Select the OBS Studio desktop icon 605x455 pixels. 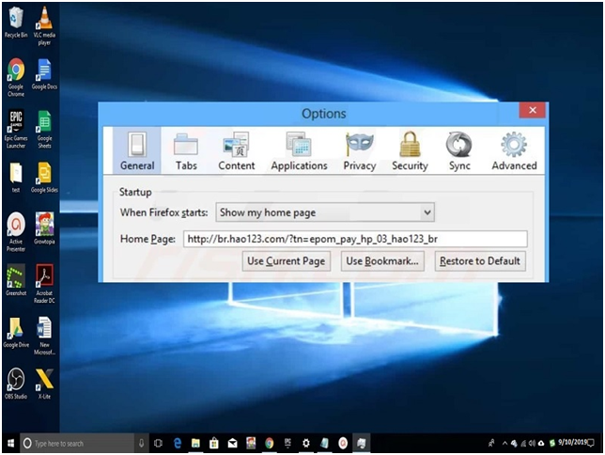[16, 384]
